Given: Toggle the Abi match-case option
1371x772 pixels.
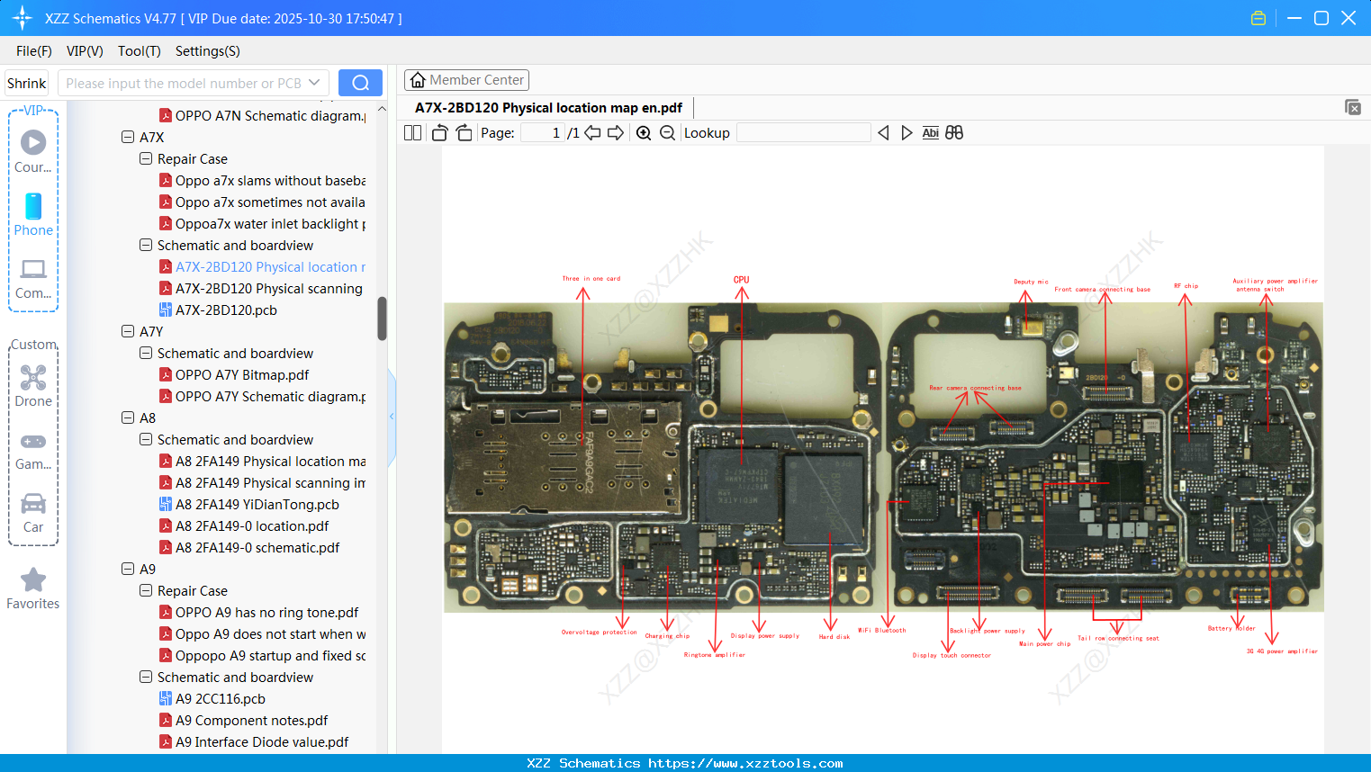Looking at the screenshot, I should (930, 133).
